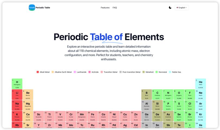Open the Helium element tile

click(200, 84)
